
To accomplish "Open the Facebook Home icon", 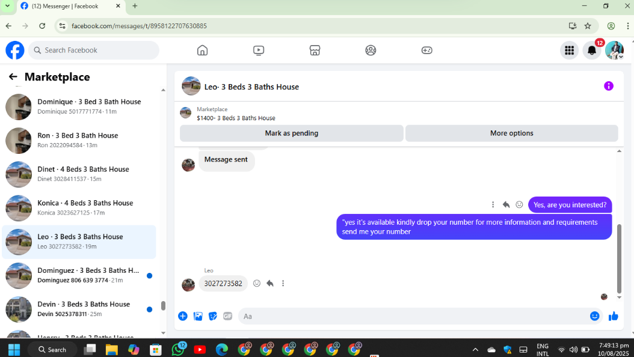I will click(x=202, y=50).
